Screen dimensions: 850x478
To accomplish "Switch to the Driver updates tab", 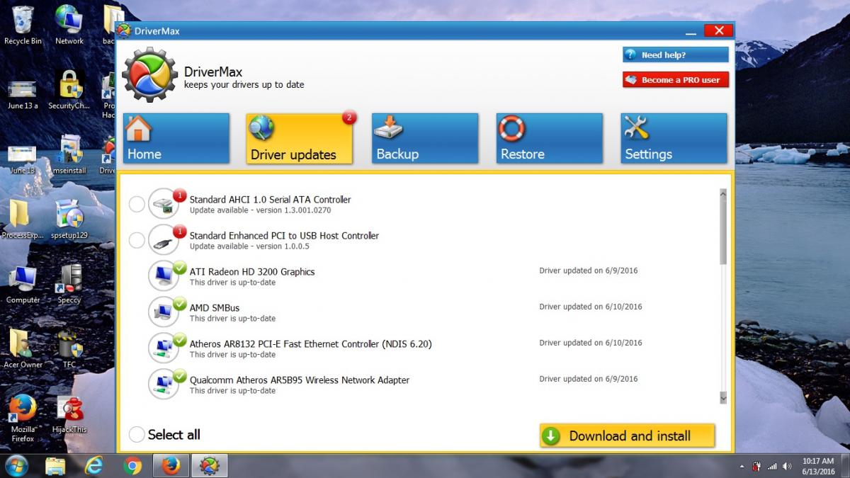I will point(300,139).
